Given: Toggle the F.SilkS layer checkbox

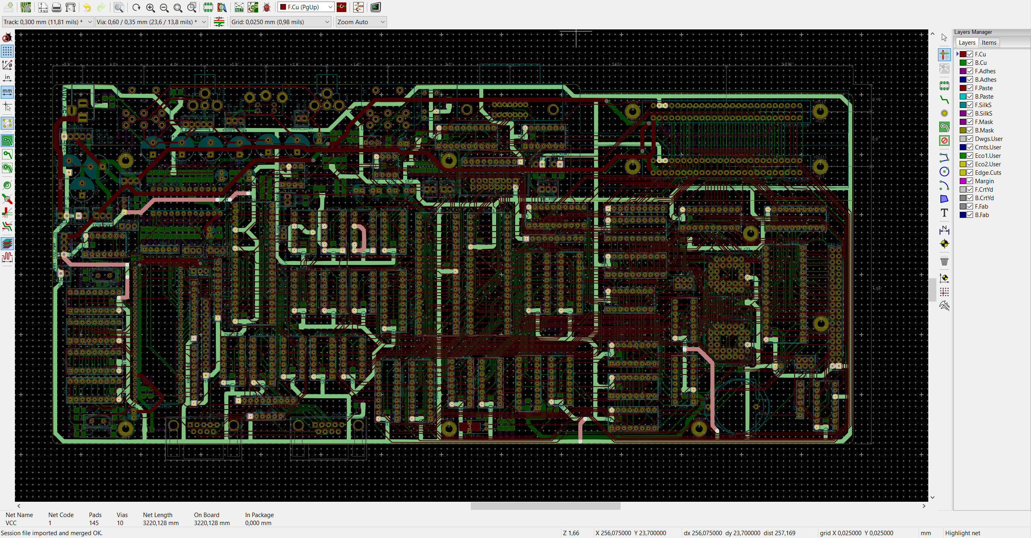Looking at the screenshot, I should click(x=970, y=105).
